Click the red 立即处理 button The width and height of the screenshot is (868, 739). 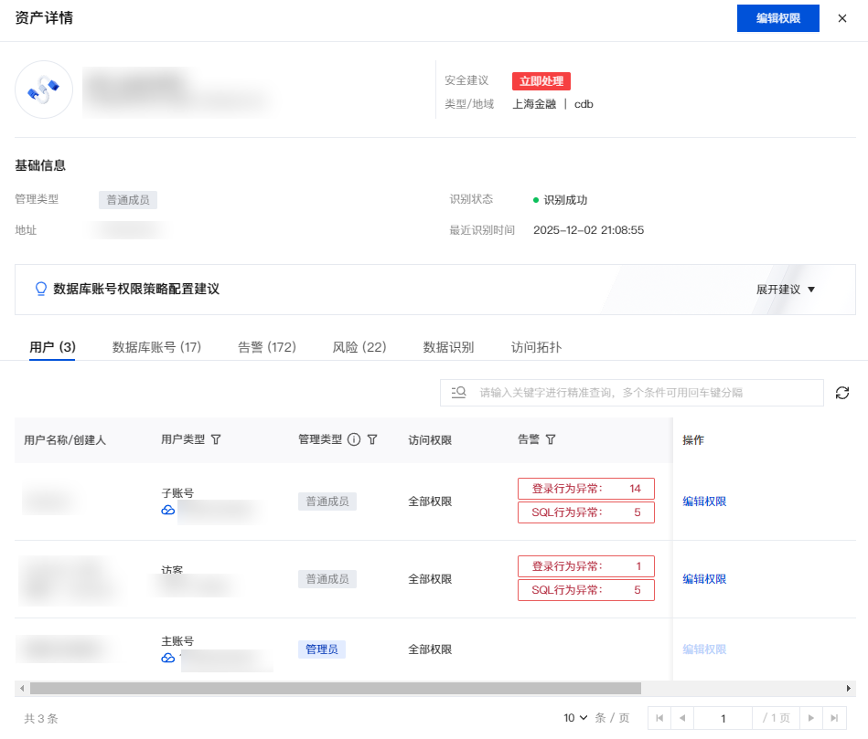pyautogui.click(x=541, y=81)
